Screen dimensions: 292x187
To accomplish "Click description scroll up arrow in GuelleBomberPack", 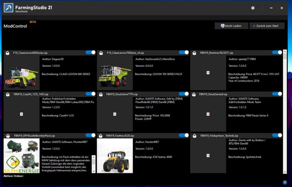I will click(x=93, y=157).
